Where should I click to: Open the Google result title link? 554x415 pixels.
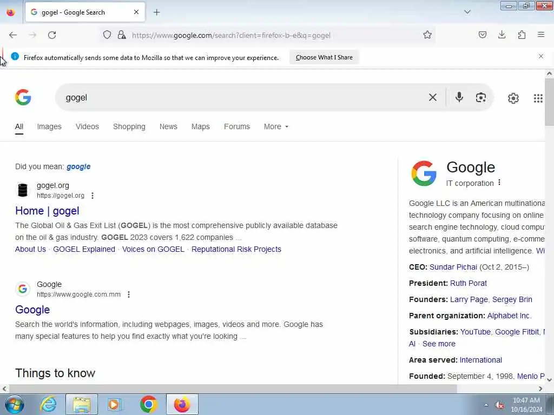32,310
